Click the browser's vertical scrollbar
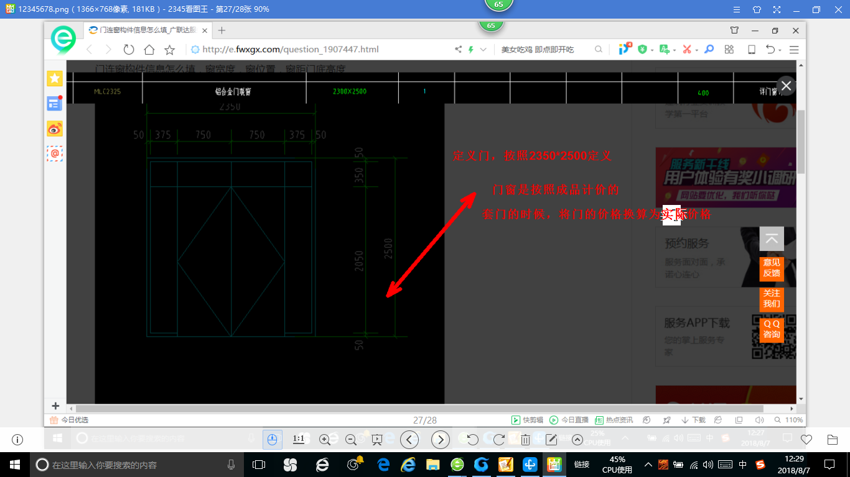Image resolution: width=850 pixels, height=477 pixels. point(801,142)
